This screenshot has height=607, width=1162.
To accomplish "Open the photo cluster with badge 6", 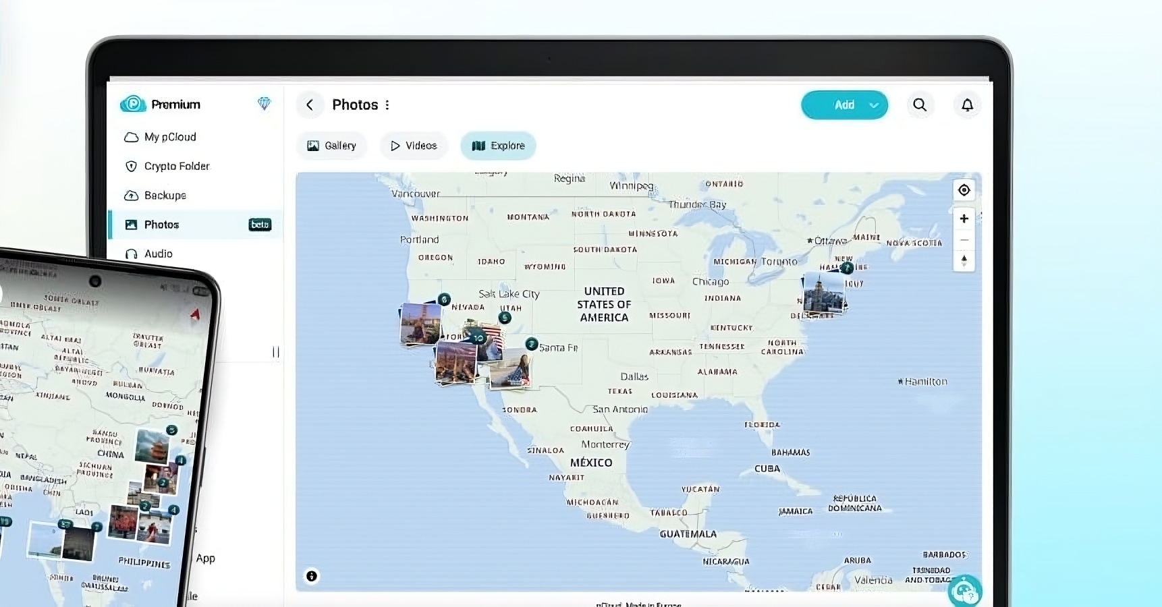I will 422,323.
